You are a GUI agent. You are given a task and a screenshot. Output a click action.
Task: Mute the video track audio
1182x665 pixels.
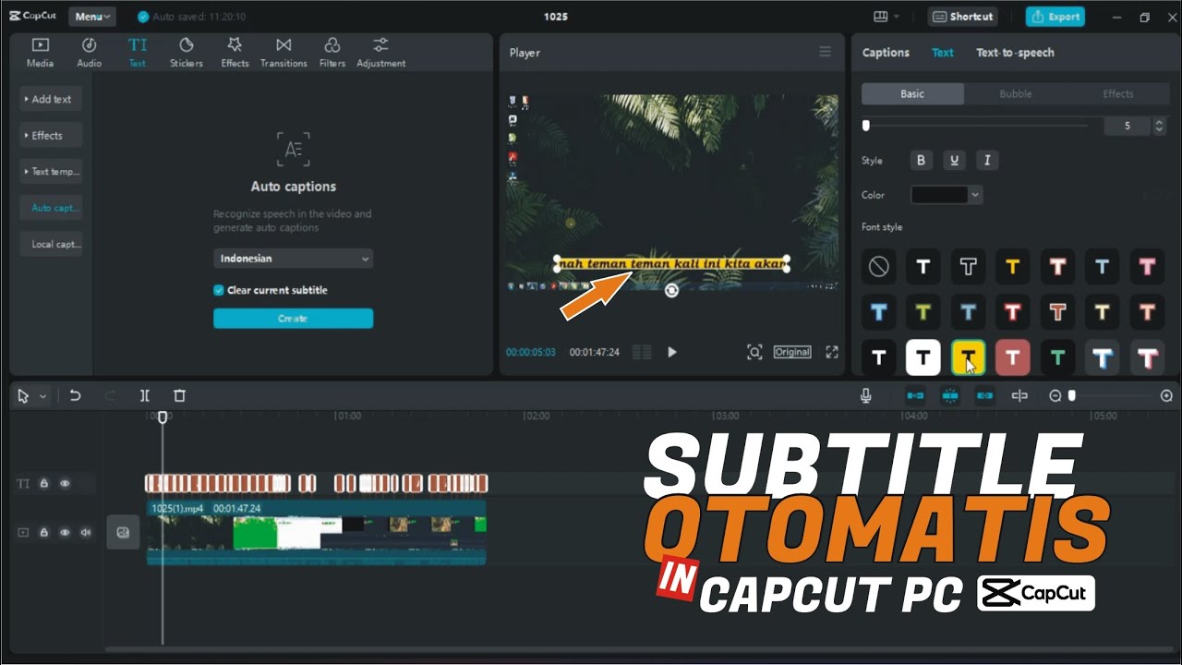point(86,532)
